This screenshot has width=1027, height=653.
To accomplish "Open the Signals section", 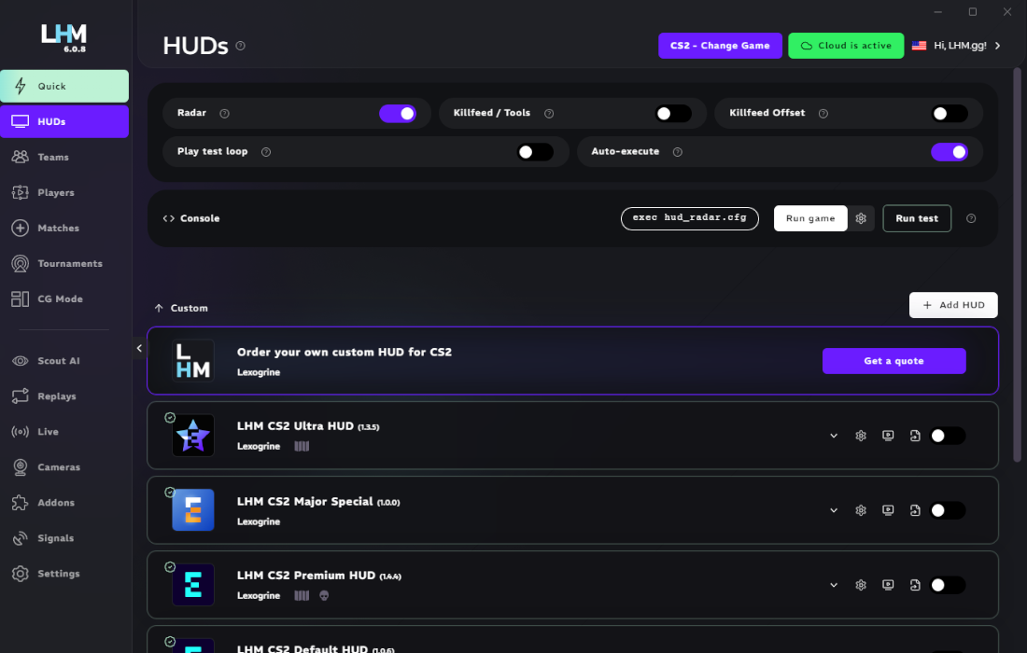I will click(56, 538).
